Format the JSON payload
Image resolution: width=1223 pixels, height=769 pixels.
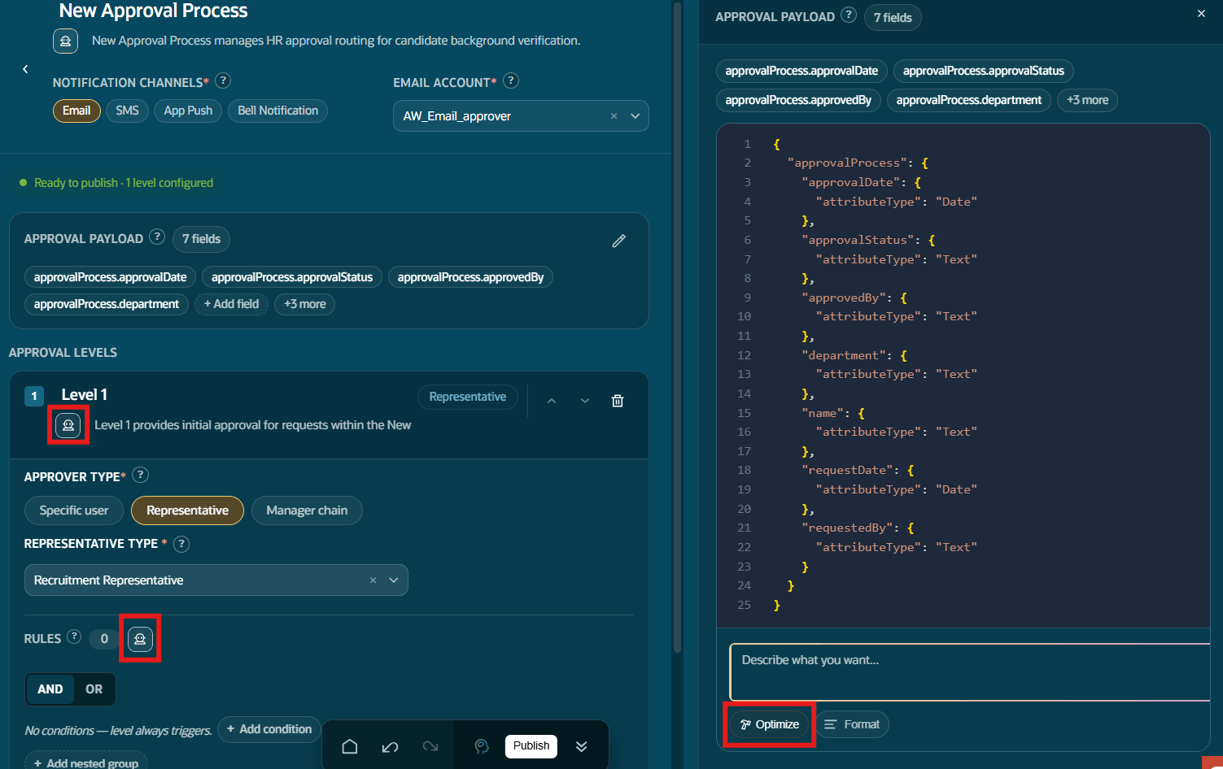click(x=852, y=724)
